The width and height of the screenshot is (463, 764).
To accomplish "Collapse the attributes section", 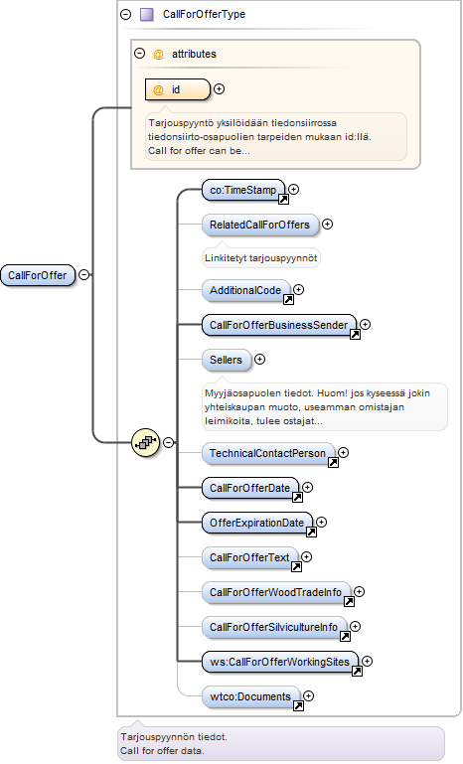I will [140, 53].
